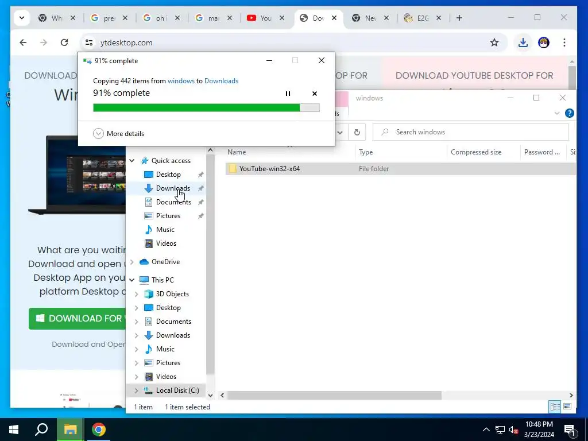588x441 pixels.
Task: Open site information icon in address bar
Action: point(89,42)
